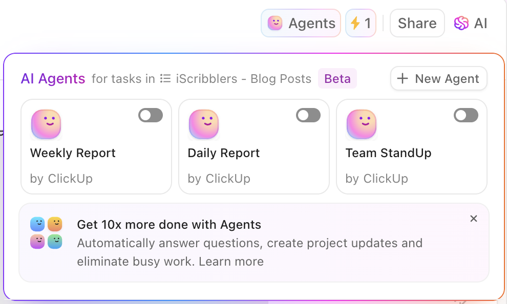Click the Weekly Report agent avatar
507x304 pixels.
click(x=46, y=124)
